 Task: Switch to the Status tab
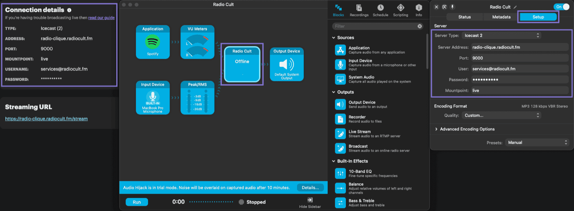[465, 17]
